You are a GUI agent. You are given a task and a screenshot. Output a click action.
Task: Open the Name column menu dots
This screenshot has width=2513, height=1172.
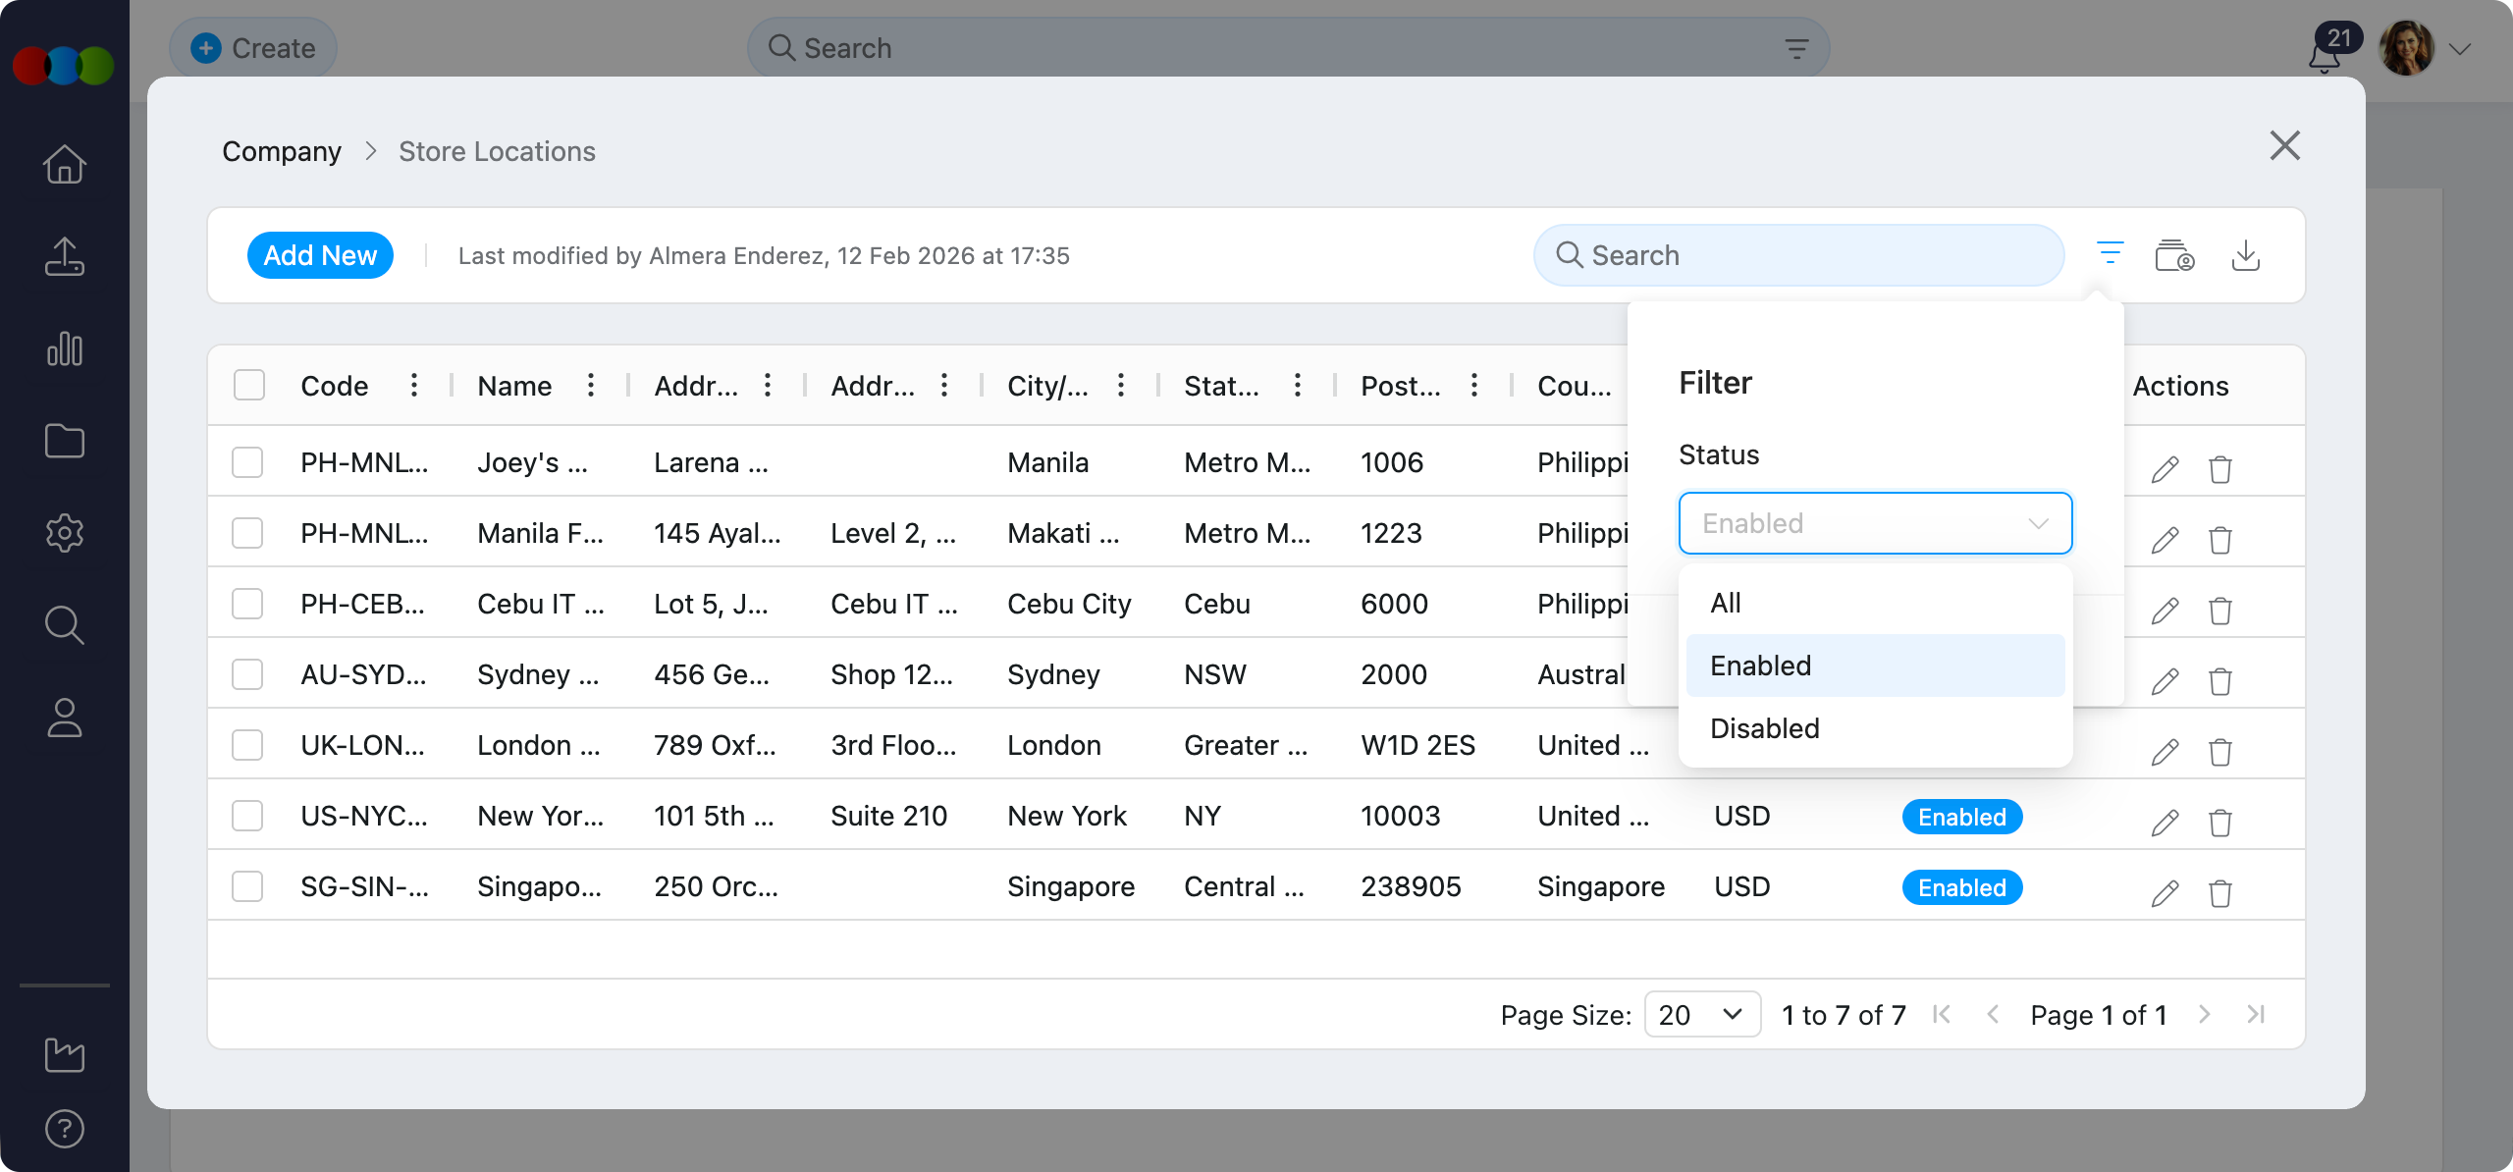click(591, 385)
